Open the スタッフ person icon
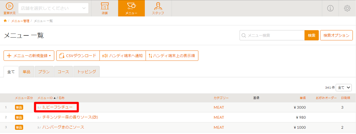 (158, 8)
